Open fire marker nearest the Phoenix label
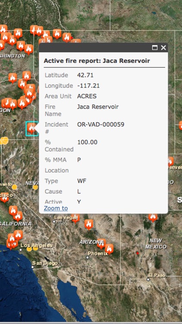 [x=109, y=249]
